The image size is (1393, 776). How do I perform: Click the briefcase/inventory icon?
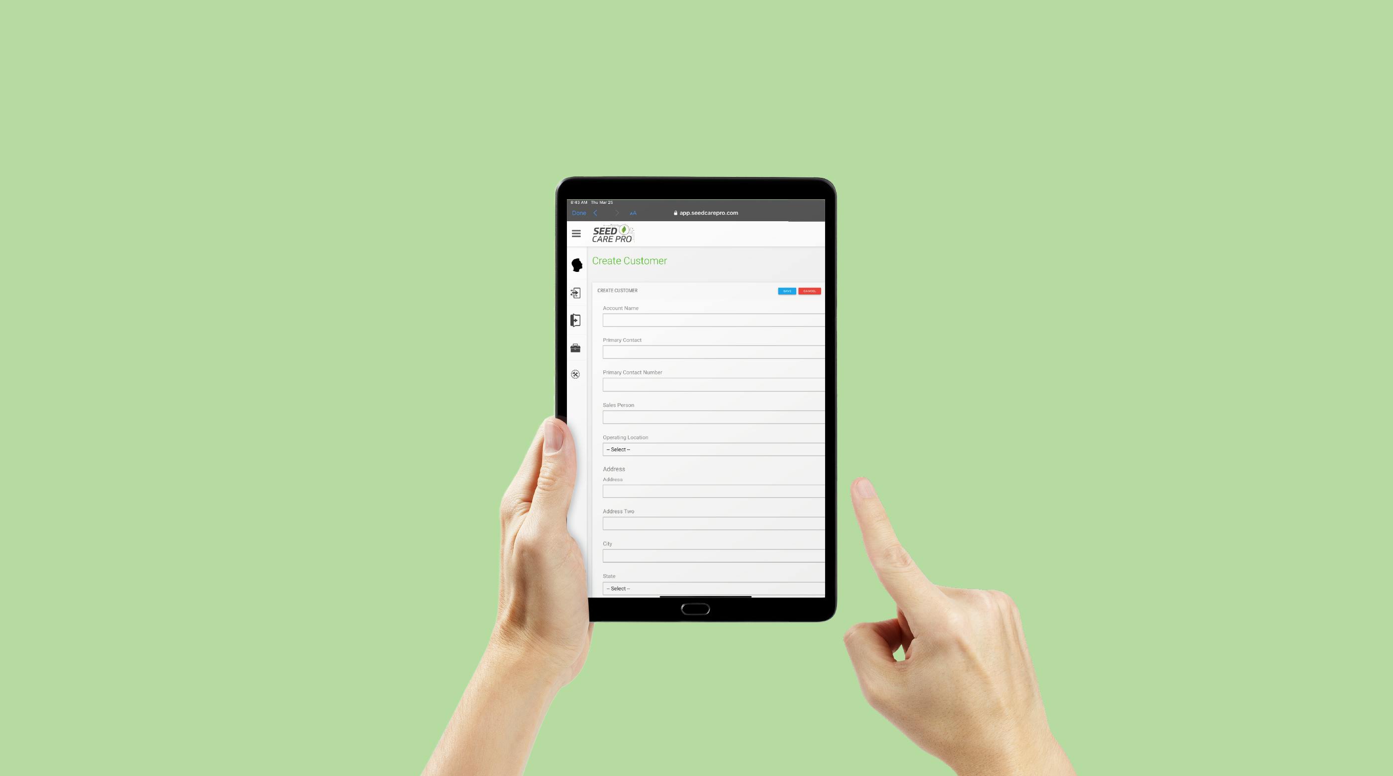tap(574, 348)
